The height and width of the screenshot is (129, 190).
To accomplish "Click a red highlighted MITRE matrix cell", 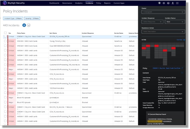I will click(148, 46).
